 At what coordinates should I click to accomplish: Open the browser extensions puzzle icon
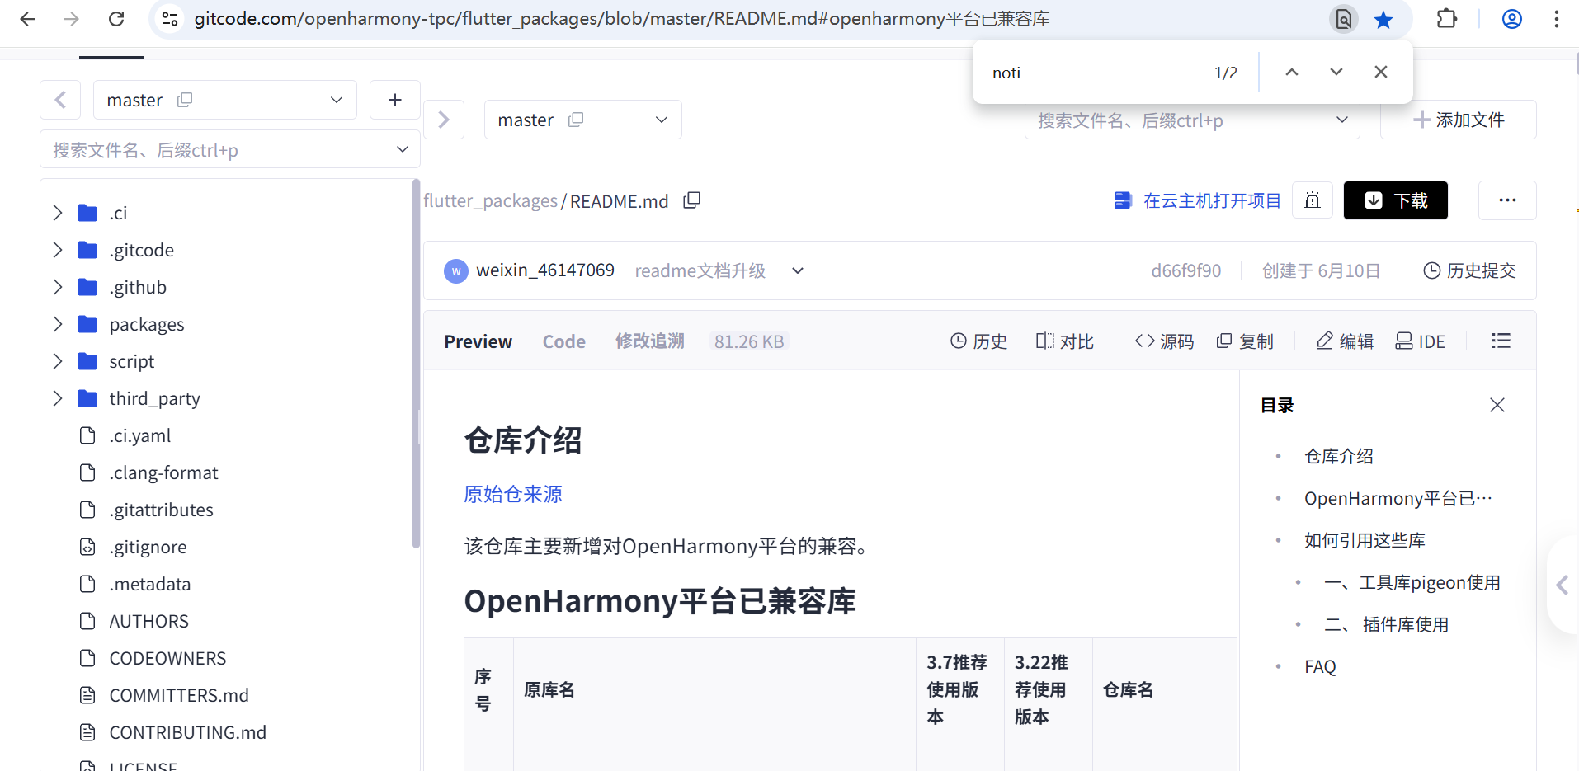tap(1447, 19)
